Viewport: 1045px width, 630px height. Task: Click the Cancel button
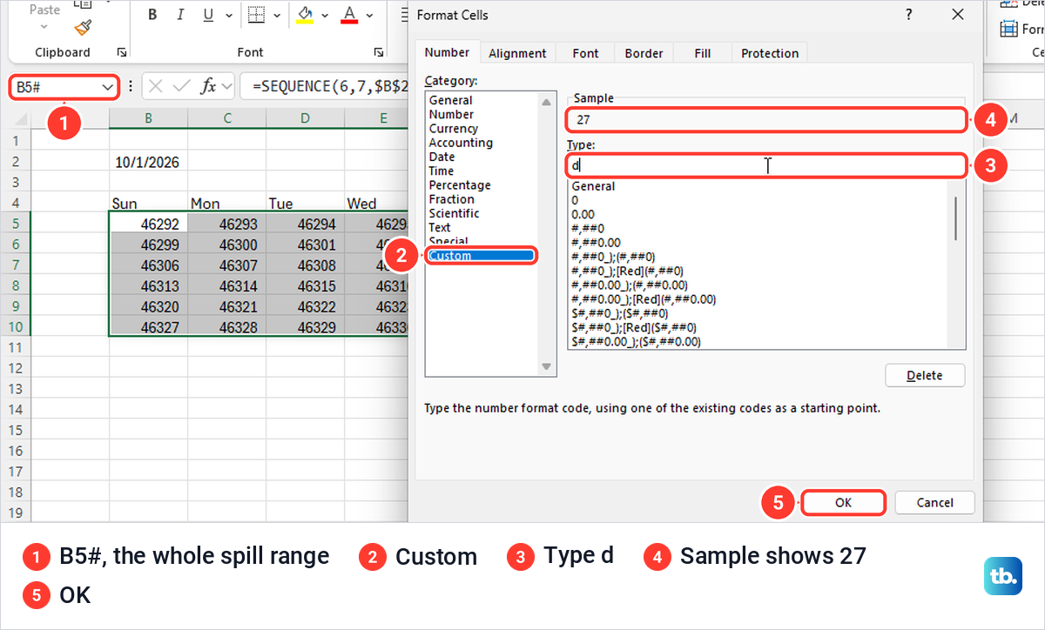934,503
